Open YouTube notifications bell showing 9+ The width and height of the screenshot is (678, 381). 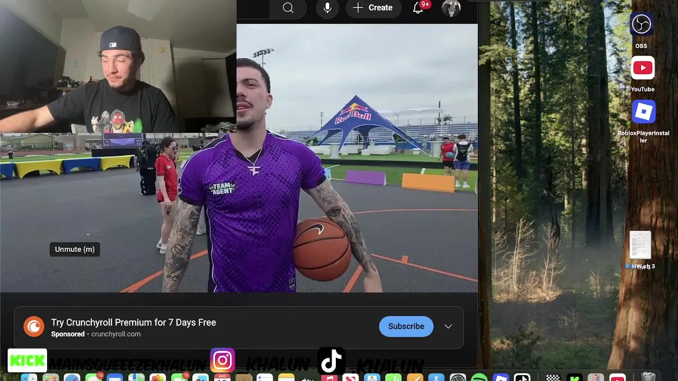tap(418, 7)
